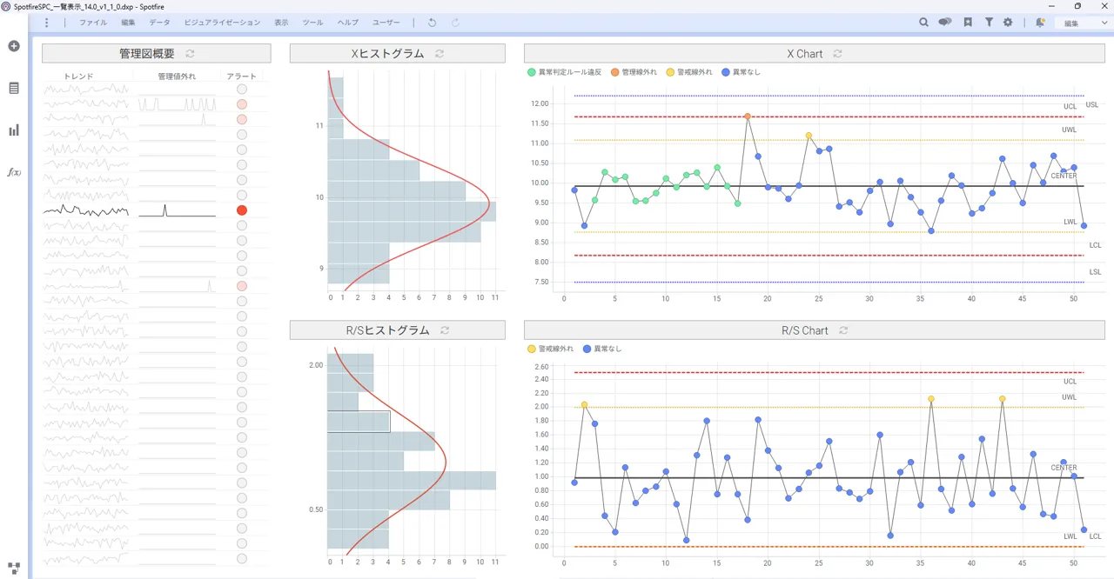The width and height of the screenshot is (1114, 579).
Task: Open the bar chart visualization types panel
Action: click(x=14, y=130)
